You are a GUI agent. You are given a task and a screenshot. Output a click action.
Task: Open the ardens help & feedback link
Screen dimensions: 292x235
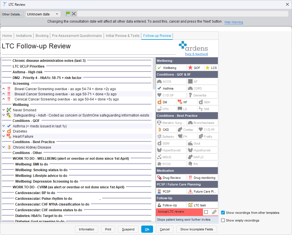coord(196,54)
